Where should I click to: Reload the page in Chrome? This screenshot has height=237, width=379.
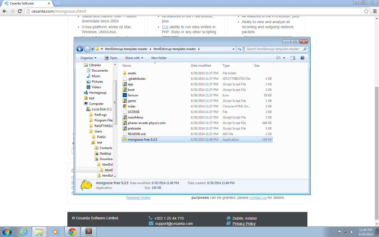point(20,11)
